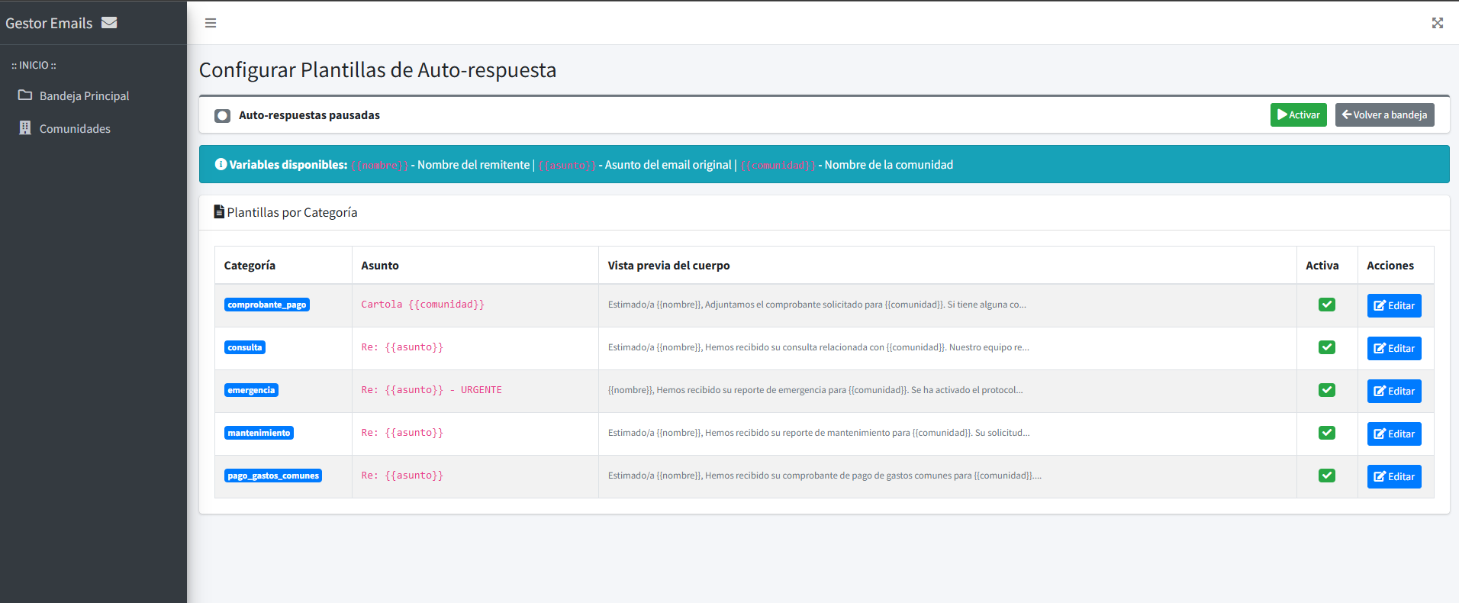Click the {{nombre}} variable code
Image resolution: width=1459 pixels, height=603 pixels.
[380, 165]
